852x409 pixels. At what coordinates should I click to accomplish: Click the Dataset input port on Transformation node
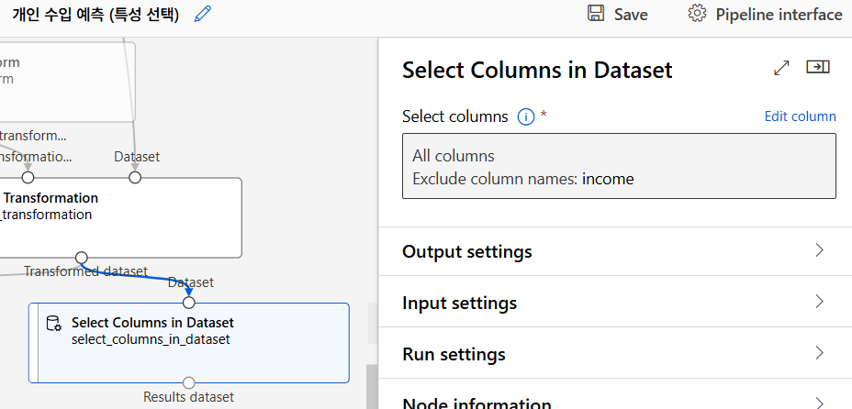(135, 177)
